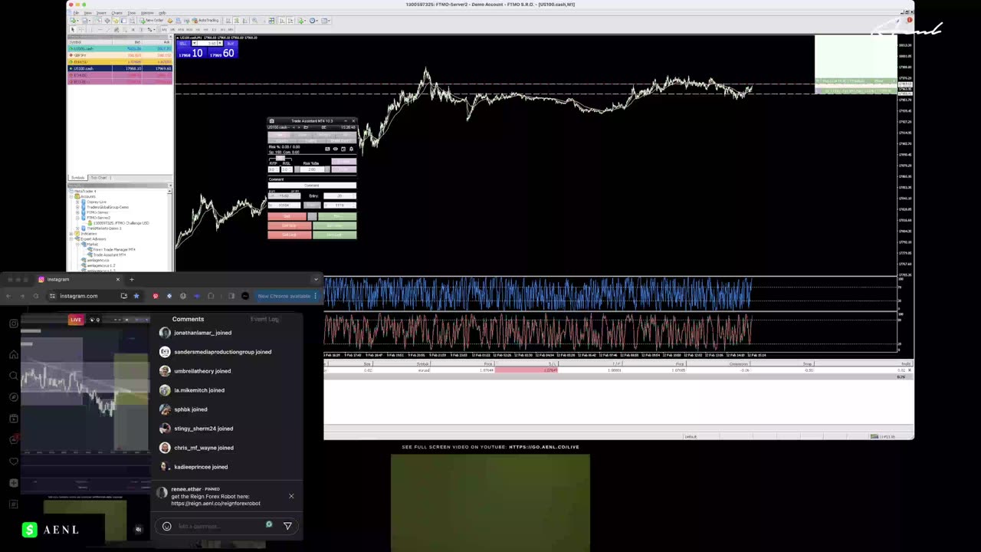Click the green Buy Limit button

pos(334,235)
